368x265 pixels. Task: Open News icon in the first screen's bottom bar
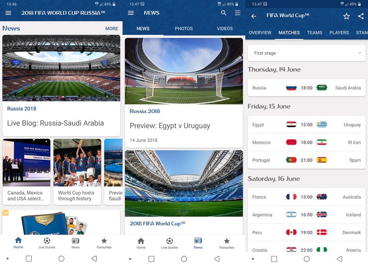coord(75,243)
